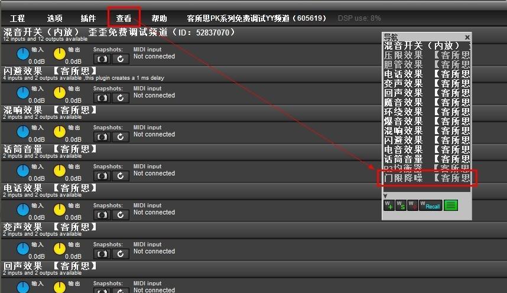Open MIDI input 'Not connected' for 闪避效果
507x293 pixels.
click(154, 96)
